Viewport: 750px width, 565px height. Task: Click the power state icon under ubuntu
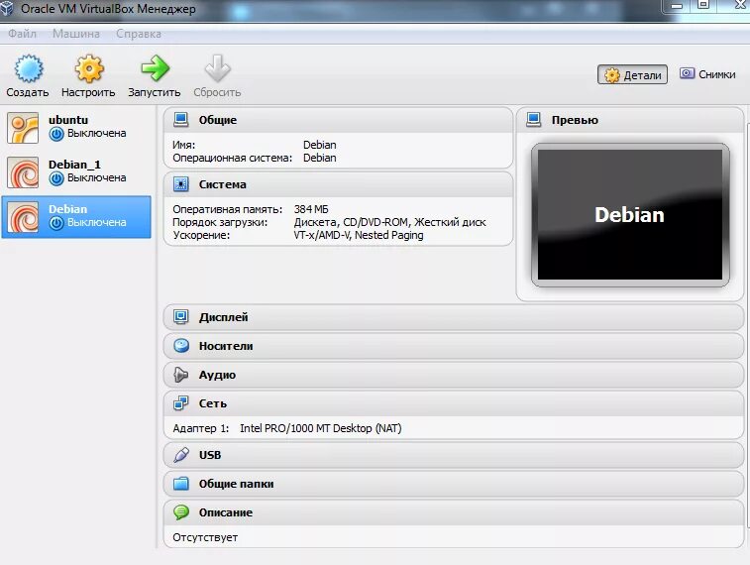56,134
